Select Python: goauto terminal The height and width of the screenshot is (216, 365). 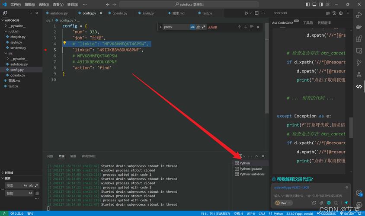[x=251, y=168]
